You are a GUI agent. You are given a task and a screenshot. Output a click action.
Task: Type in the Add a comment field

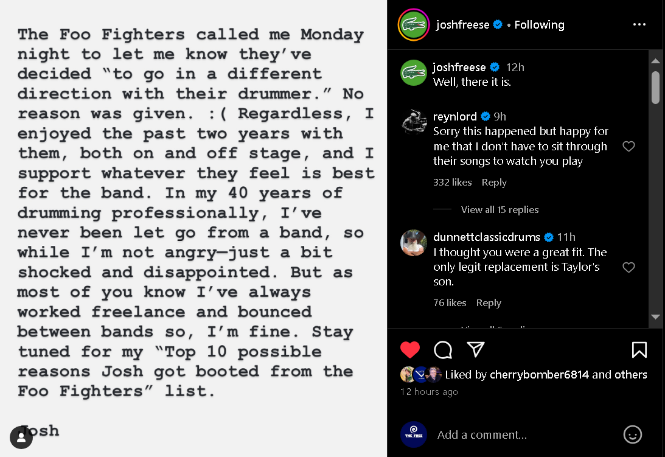tap(523, 434)
